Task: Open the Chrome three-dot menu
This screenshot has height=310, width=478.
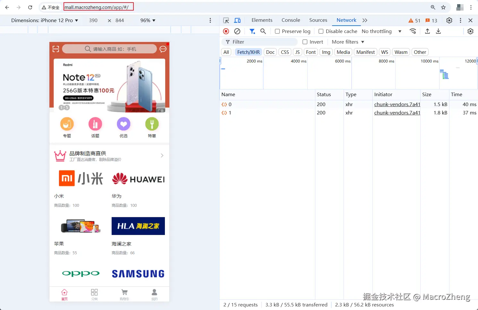Action: click(x=471, y=7)
